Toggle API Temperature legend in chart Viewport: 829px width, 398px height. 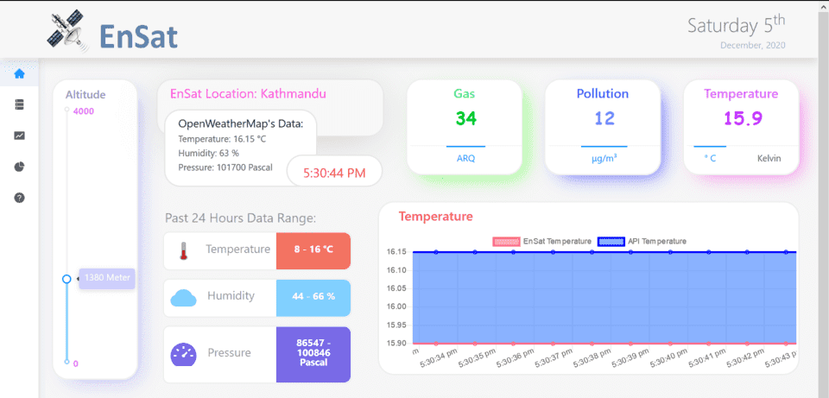pos(642,242)
